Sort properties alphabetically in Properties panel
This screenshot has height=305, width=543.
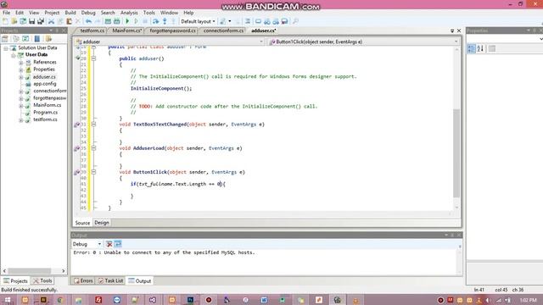click(480, 49)
